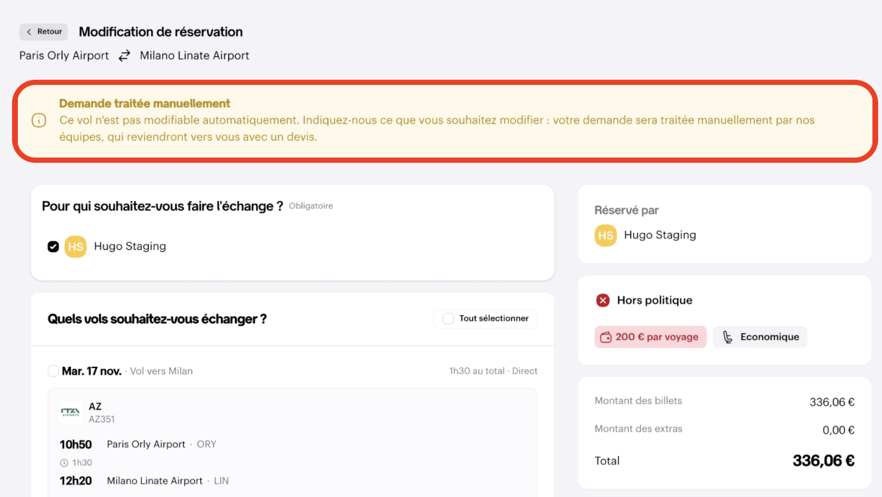This screenshot has width=882, height=497.
Task: Click the ITA Airways logo icon
Action: [70, 412]
